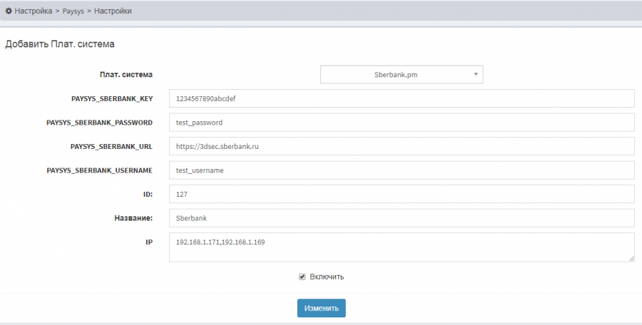Go to the Paysys breadcrumb link

tap(73, 11)
